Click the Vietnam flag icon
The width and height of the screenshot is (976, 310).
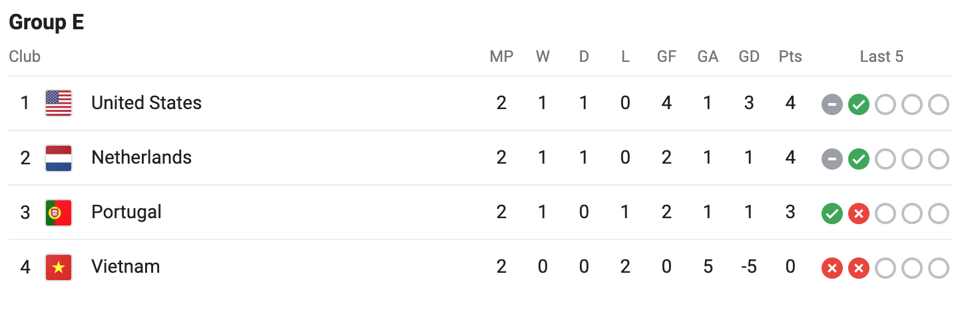click(x=59, y=267)
